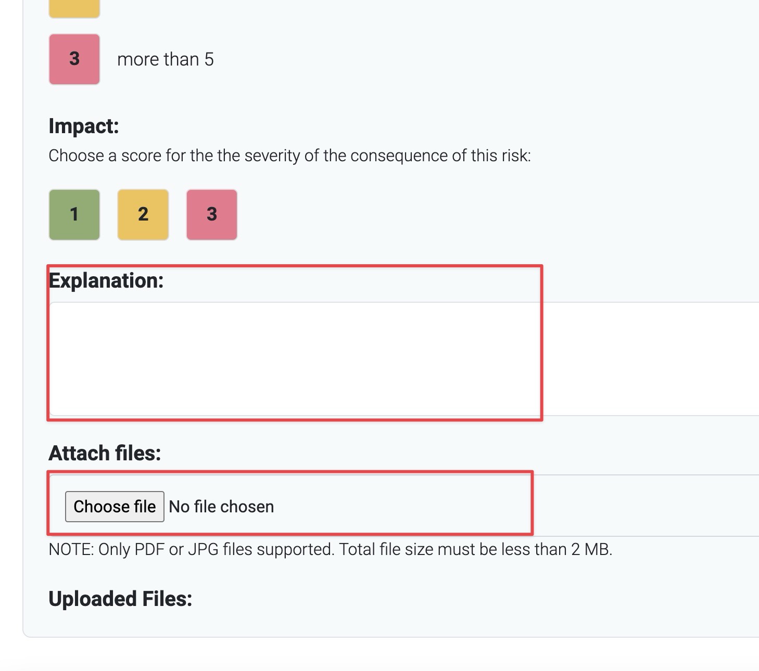The width and height of the screenshot is (759, 671).
Task: Click blank page area below the form card
Action: tap(364, 655)
